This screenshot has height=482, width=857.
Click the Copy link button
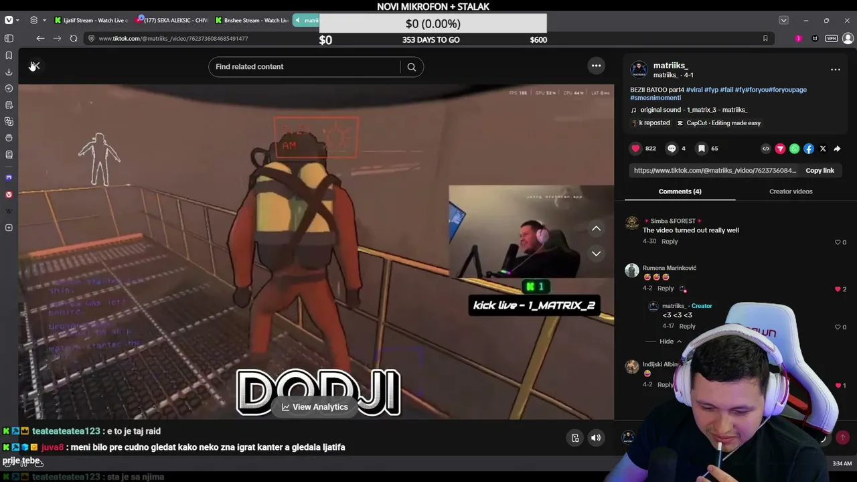(x=820, y=171)
